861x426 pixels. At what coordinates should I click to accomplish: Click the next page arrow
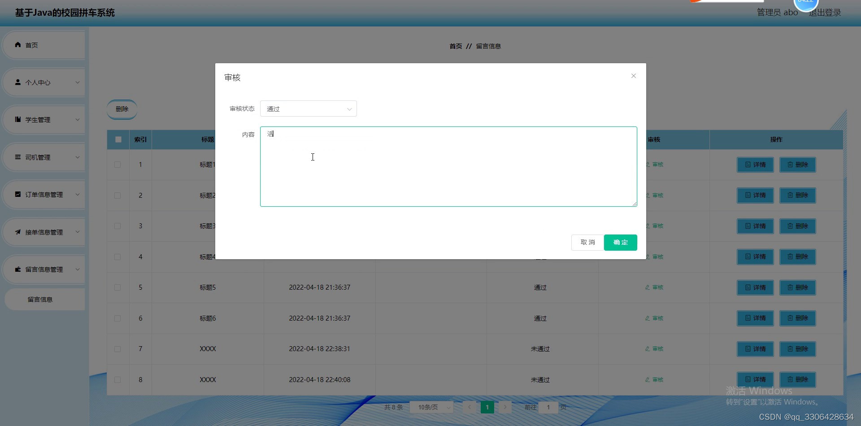pos(505,407)
